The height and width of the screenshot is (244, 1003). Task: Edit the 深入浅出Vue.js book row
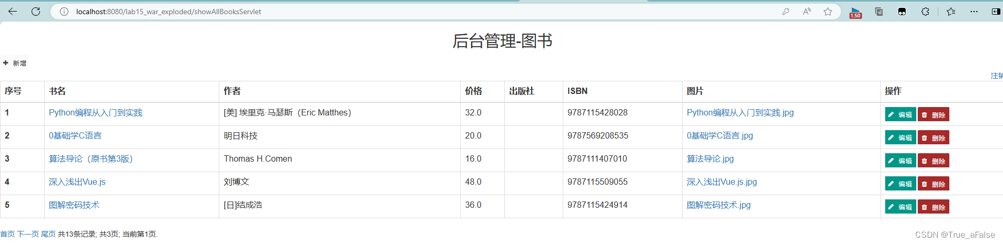900,184
